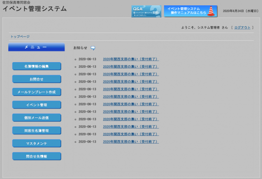
Task: Select イベント管理 in the menu
Action: pos(36,105)
